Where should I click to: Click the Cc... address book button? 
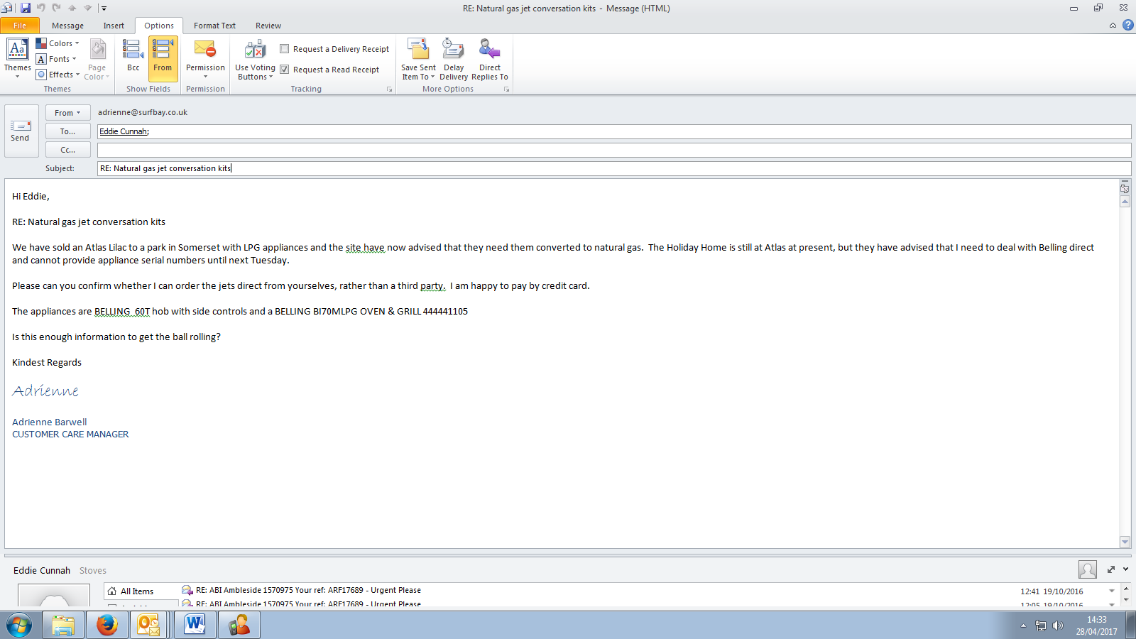tap(67, 150)
